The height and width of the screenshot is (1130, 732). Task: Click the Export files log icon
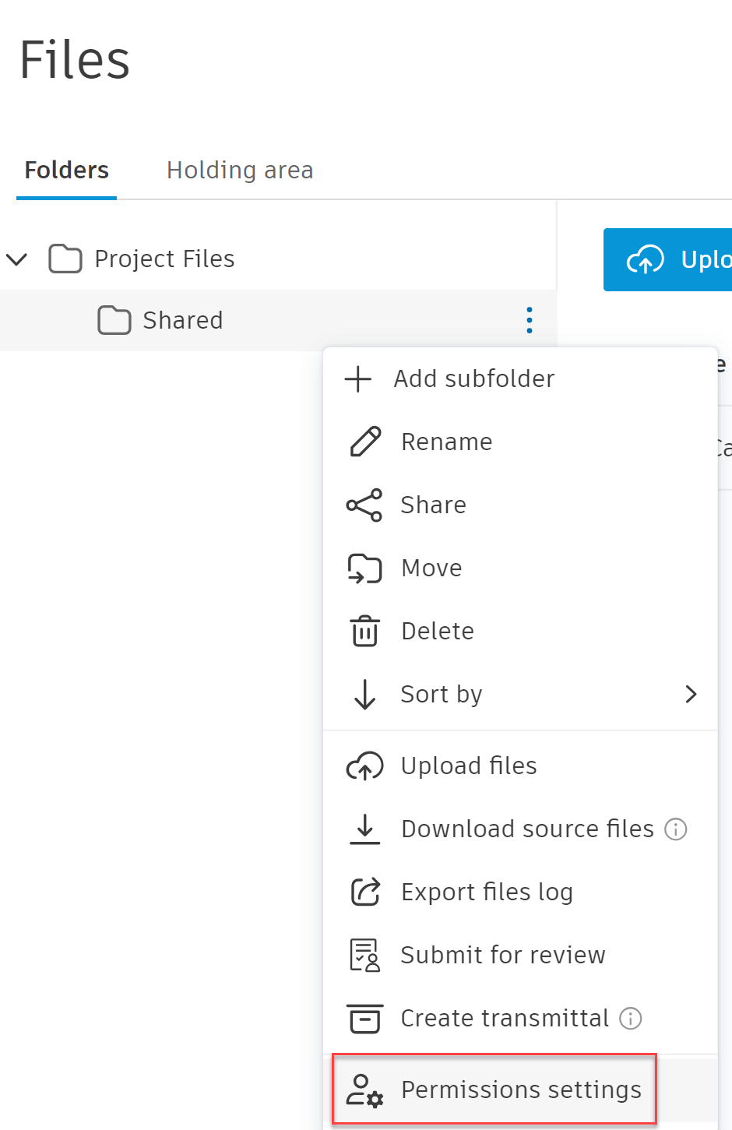point(364,892)
